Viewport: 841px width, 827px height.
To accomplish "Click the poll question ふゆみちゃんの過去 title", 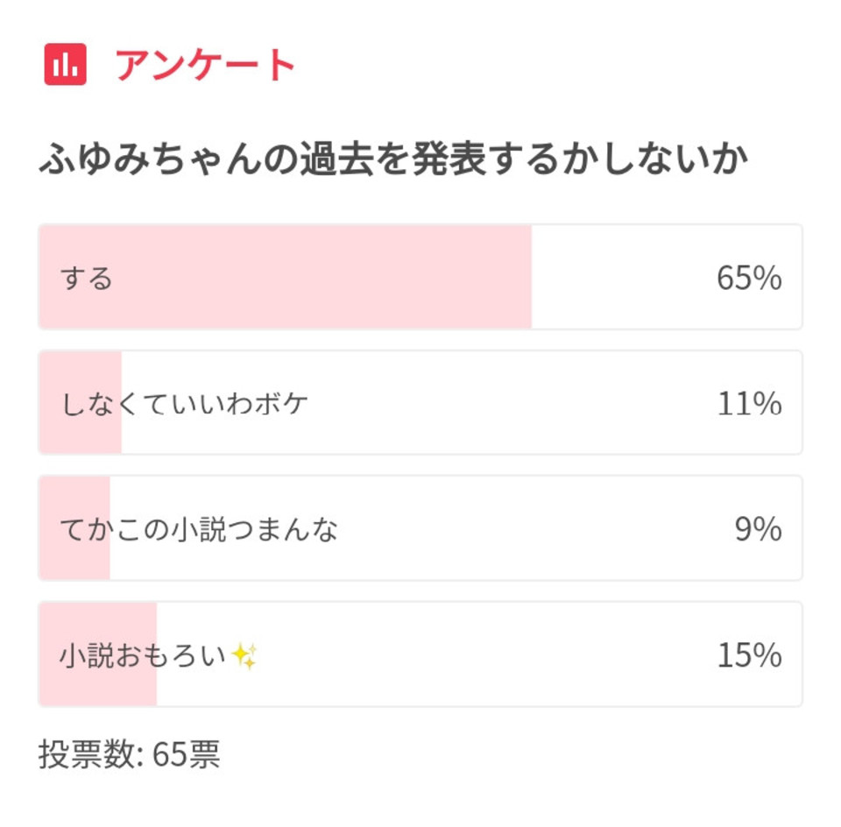I will (x=393, y=159).
